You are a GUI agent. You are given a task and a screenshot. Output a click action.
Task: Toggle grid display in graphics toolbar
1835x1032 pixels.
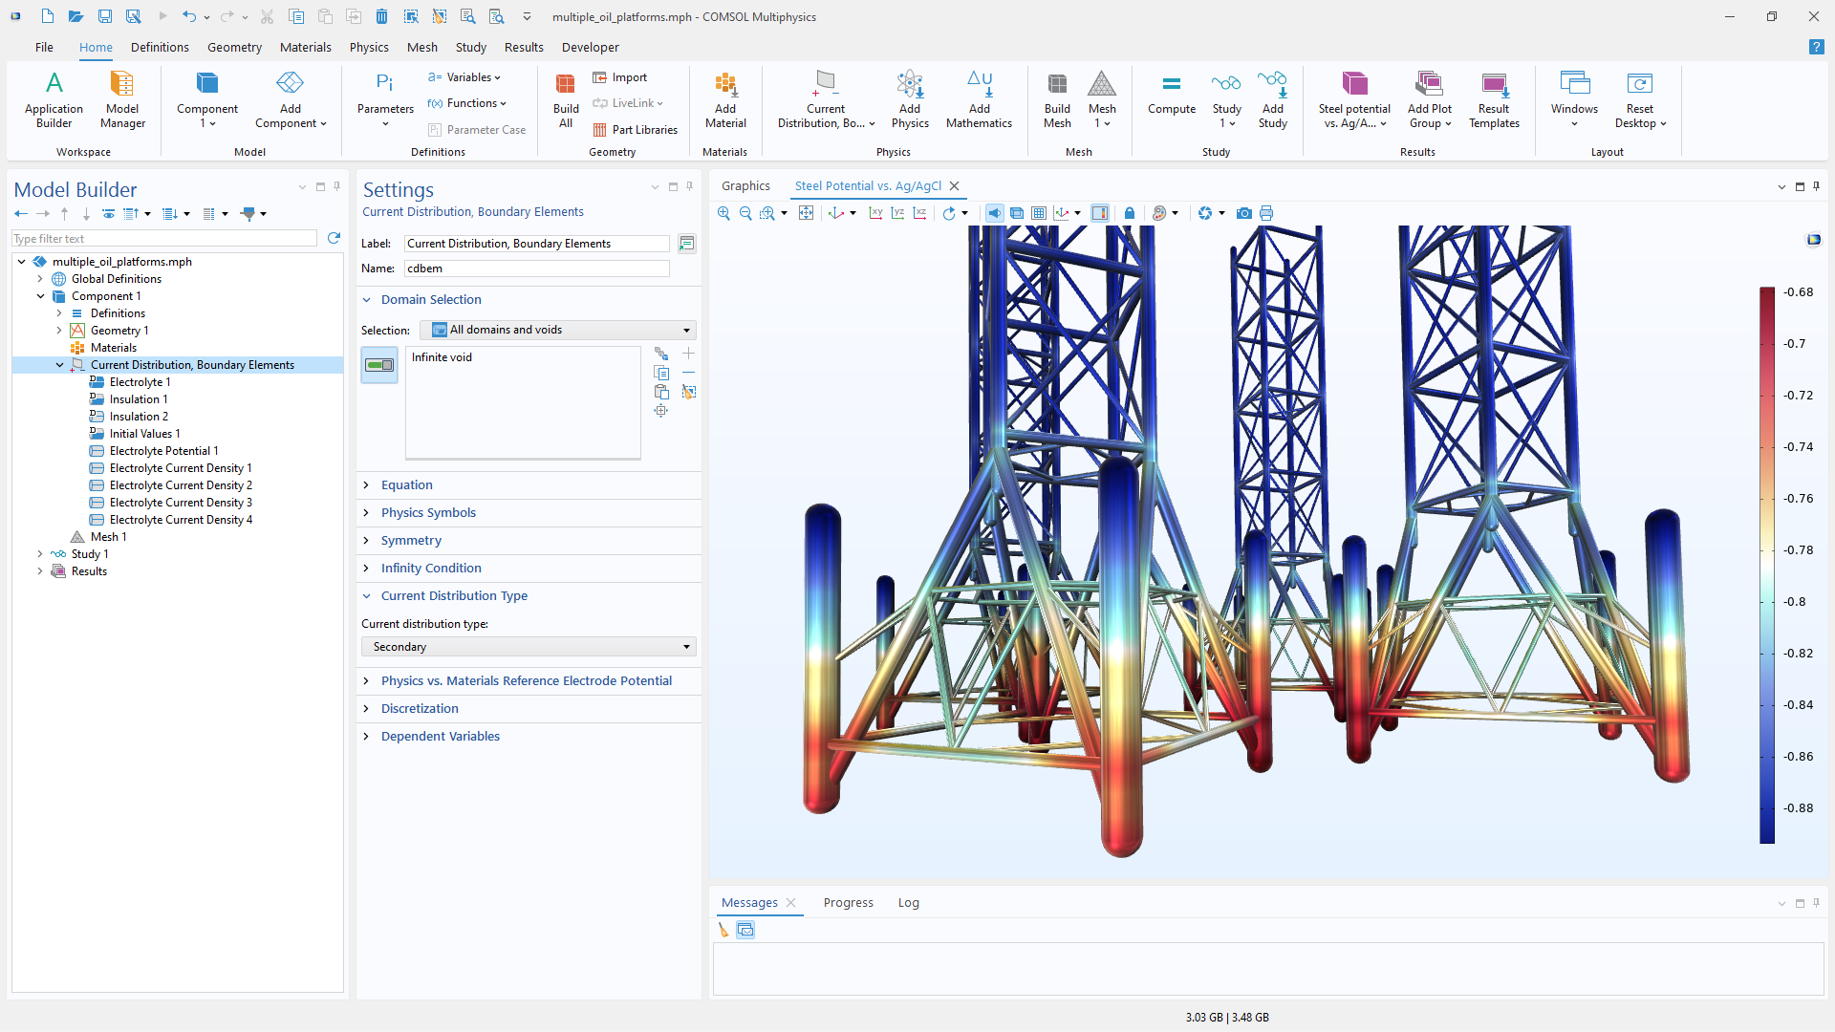coord(1039,213)
